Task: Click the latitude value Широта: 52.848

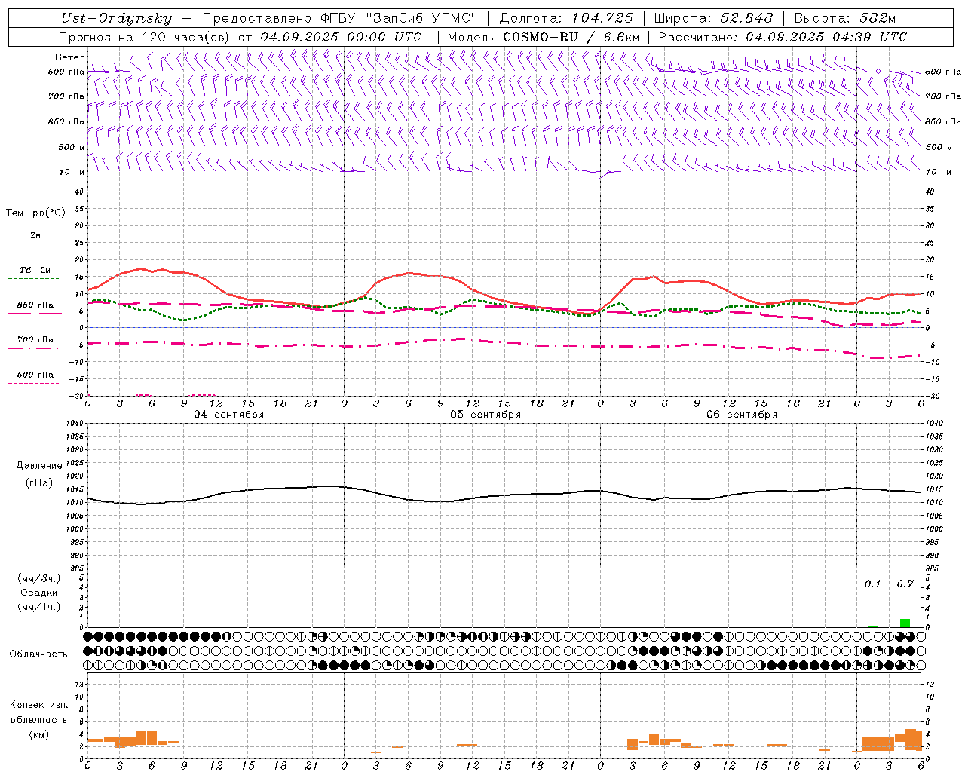Action: click(x=713, y=18)
